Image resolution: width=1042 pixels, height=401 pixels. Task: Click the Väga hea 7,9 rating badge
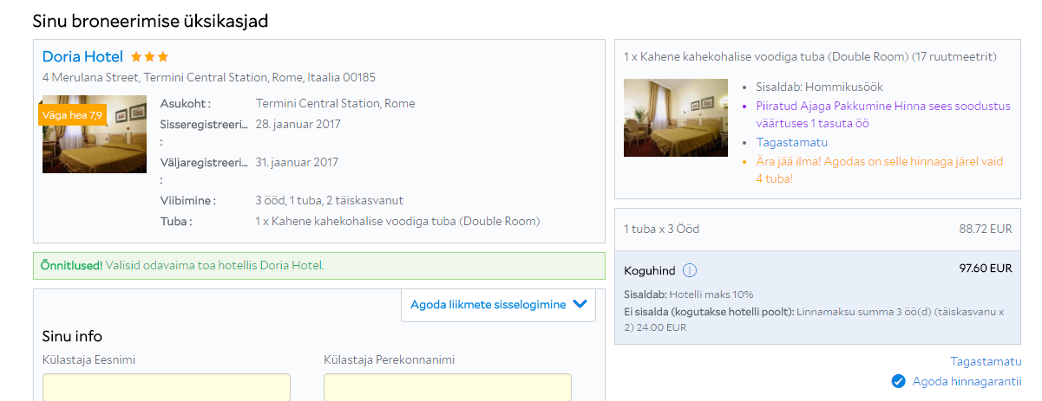72,114
